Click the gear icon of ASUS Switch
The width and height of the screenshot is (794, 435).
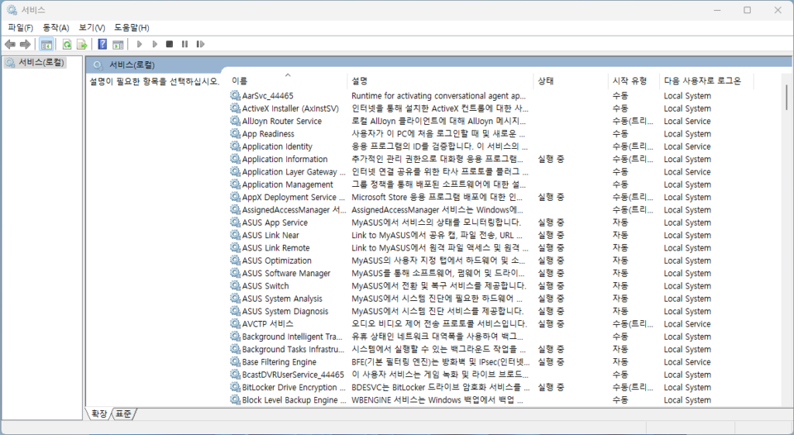coord(235,285)
